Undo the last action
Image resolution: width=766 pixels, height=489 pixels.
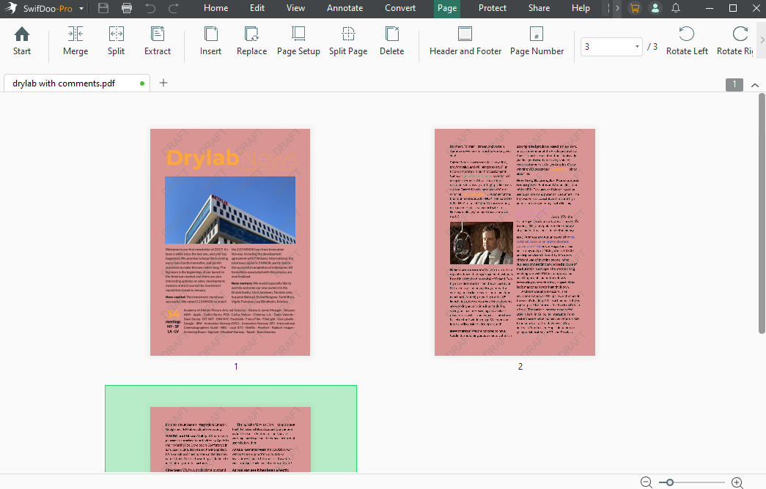[150, 8]
